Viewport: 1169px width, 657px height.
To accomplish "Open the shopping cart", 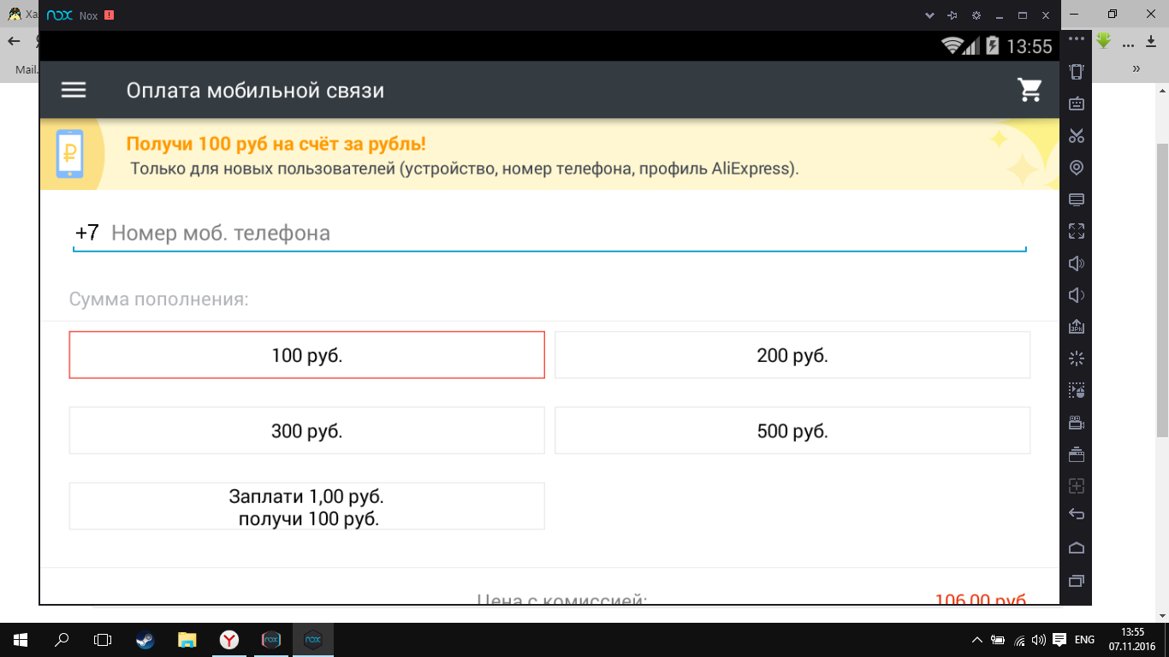I will tap(1030, 90).
